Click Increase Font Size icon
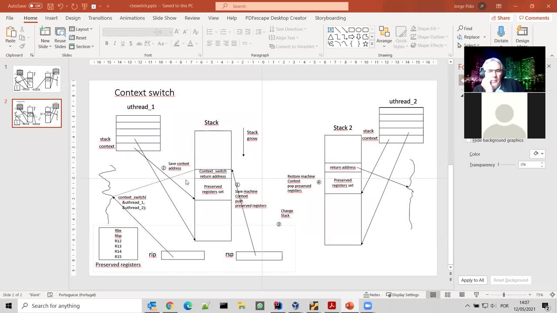 coord(177,32)
